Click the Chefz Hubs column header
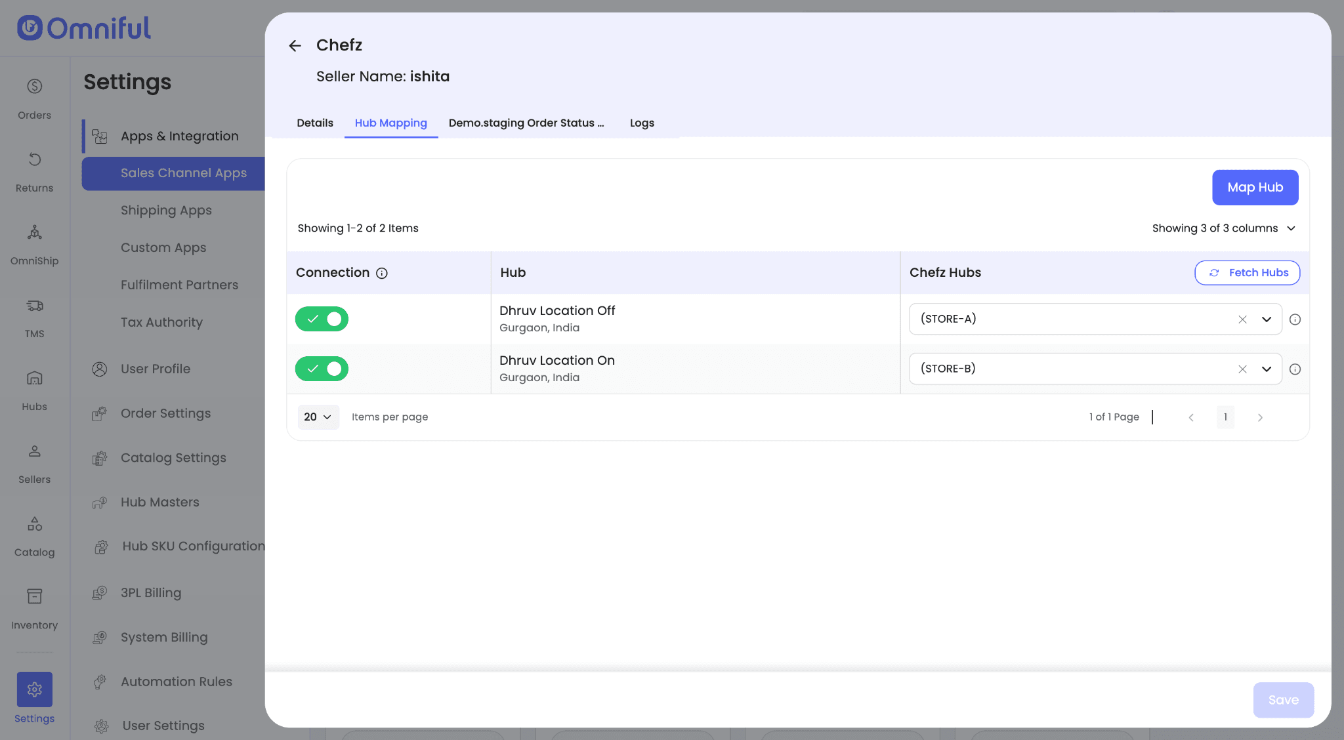This screenshot has height=740, width=1344. (x=945, y=273)
